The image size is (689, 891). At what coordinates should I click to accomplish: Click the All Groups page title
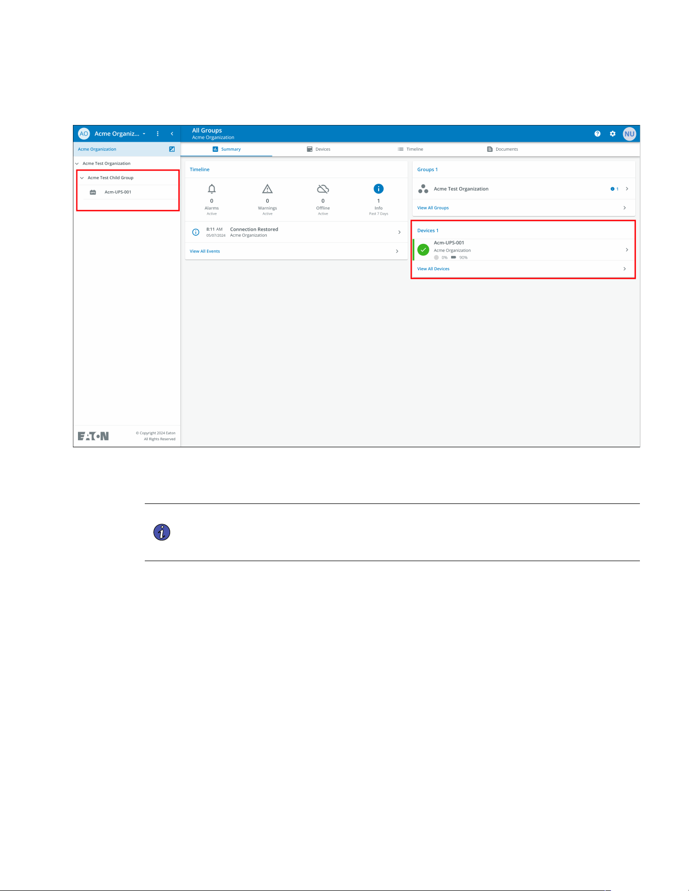(x=207, y=131)
